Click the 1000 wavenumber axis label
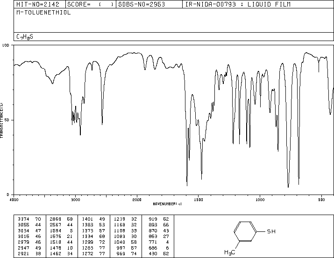The width and height of the screenshot is (334, 258). coord(260,200)
